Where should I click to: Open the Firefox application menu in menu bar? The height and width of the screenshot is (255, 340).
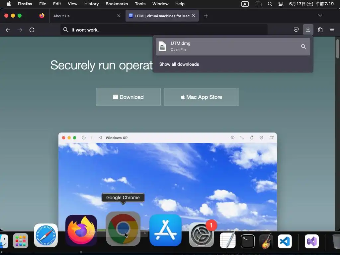tap(25, 4)
